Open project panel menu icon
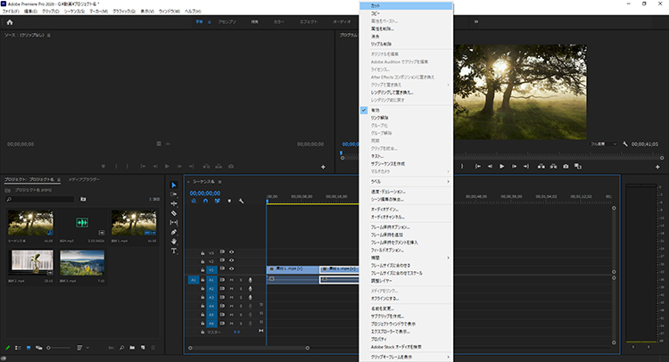Viewport: 669px width, 362px height. pos(59,180)
